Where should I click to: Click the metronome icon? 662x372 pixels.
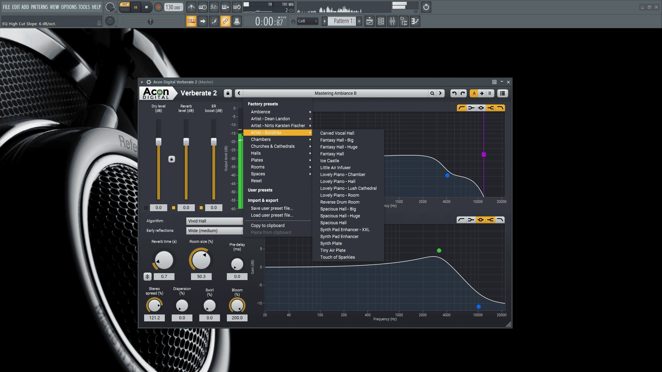[x=191, y=7]
